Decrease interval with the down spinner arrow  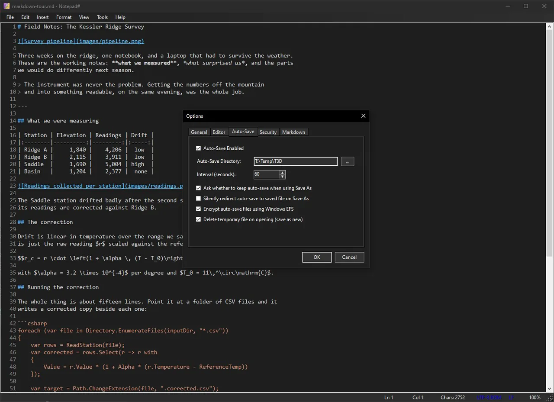pos(283,177)
